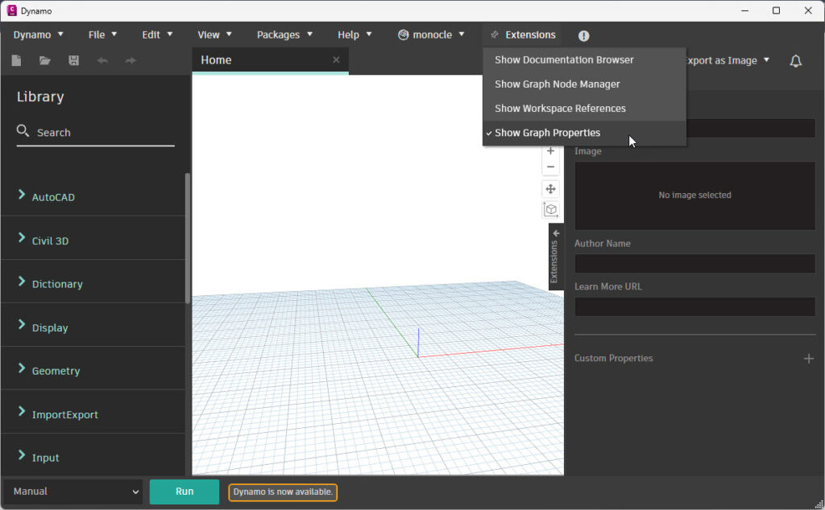The image size is (825, 510).
Task: Open the Export as Image dropdown
Action: coord(727,60)
